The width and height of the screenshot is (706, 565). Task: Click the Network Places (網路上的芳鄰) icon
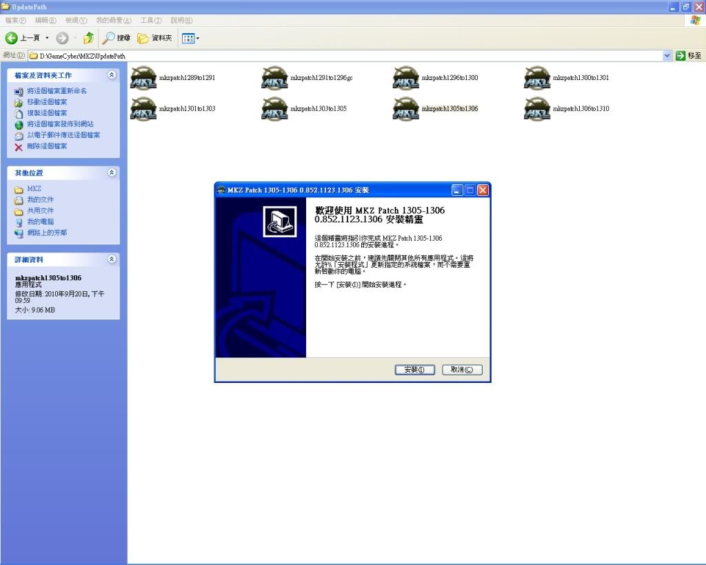point(19,233)
